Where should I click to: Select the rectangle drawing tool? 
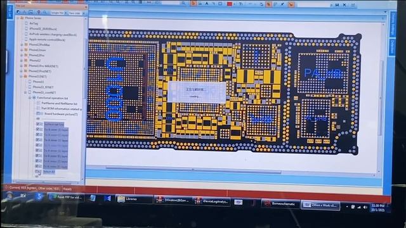(220, 4)
